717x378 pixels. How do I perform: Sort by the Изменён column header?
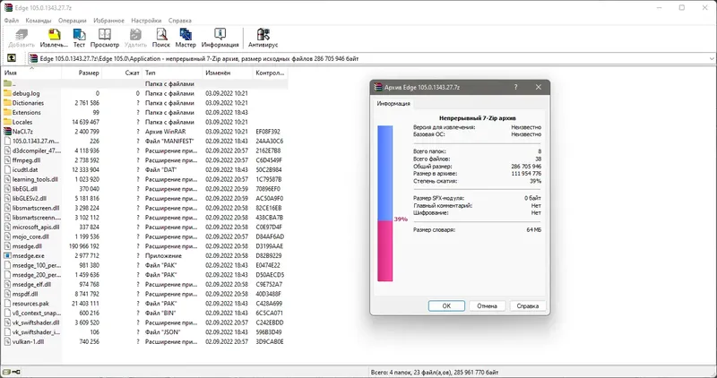coord(228,73)
